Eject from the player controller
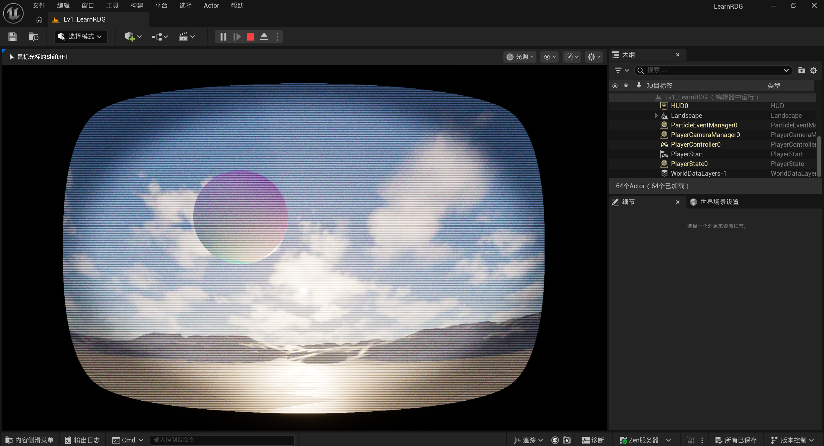The height and width of the screenshot is (446, 824). tap(264, 37)
